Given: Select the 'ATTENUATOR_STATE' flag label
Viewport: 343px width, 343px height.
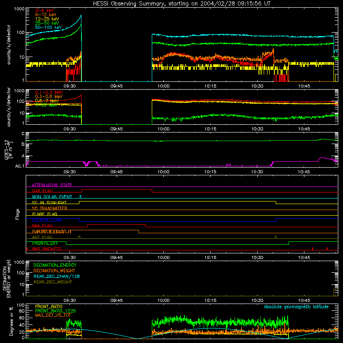Looking at the screenshot, I should click(52, 185).
